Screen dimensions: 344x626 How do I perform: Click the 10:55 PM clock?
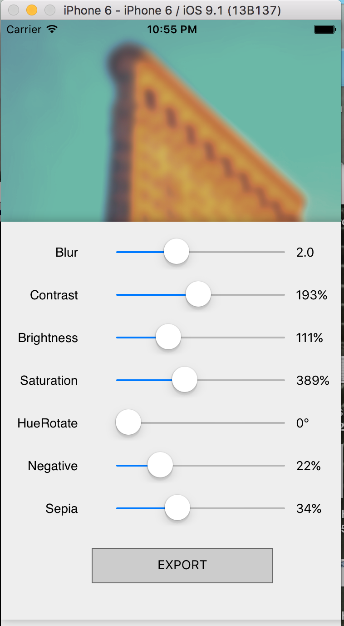point(172,30)
